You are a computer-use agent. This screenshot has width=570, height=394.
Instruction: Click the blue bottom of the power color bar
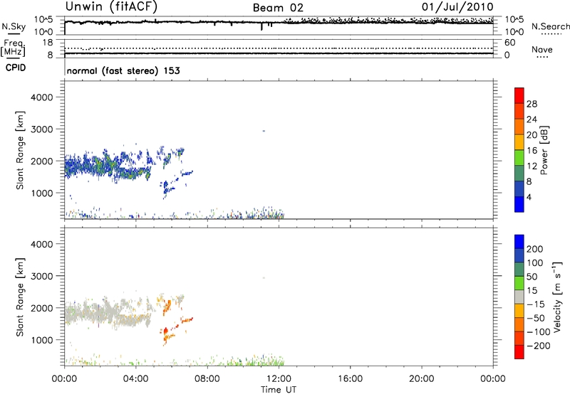pos(519,204)
